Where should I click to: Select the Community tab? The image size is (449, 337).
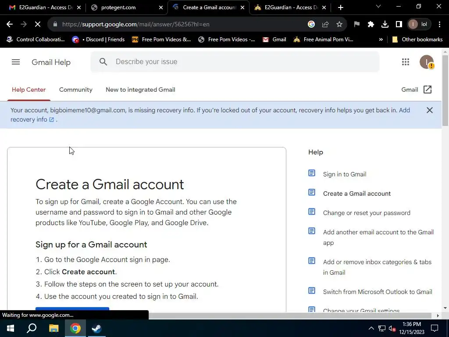tap(75, 90)
